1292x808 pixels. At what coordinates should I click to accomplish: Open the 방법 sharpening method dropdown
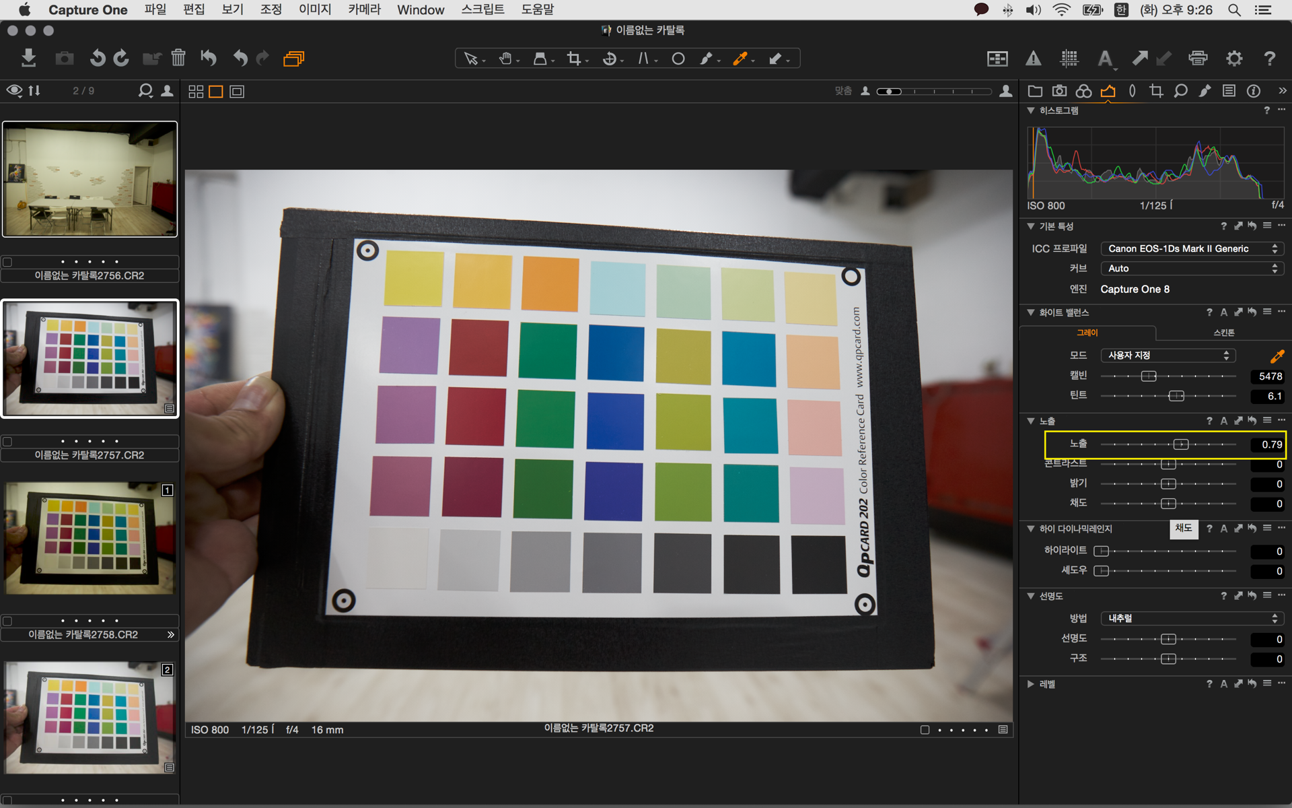point(1192,618)
